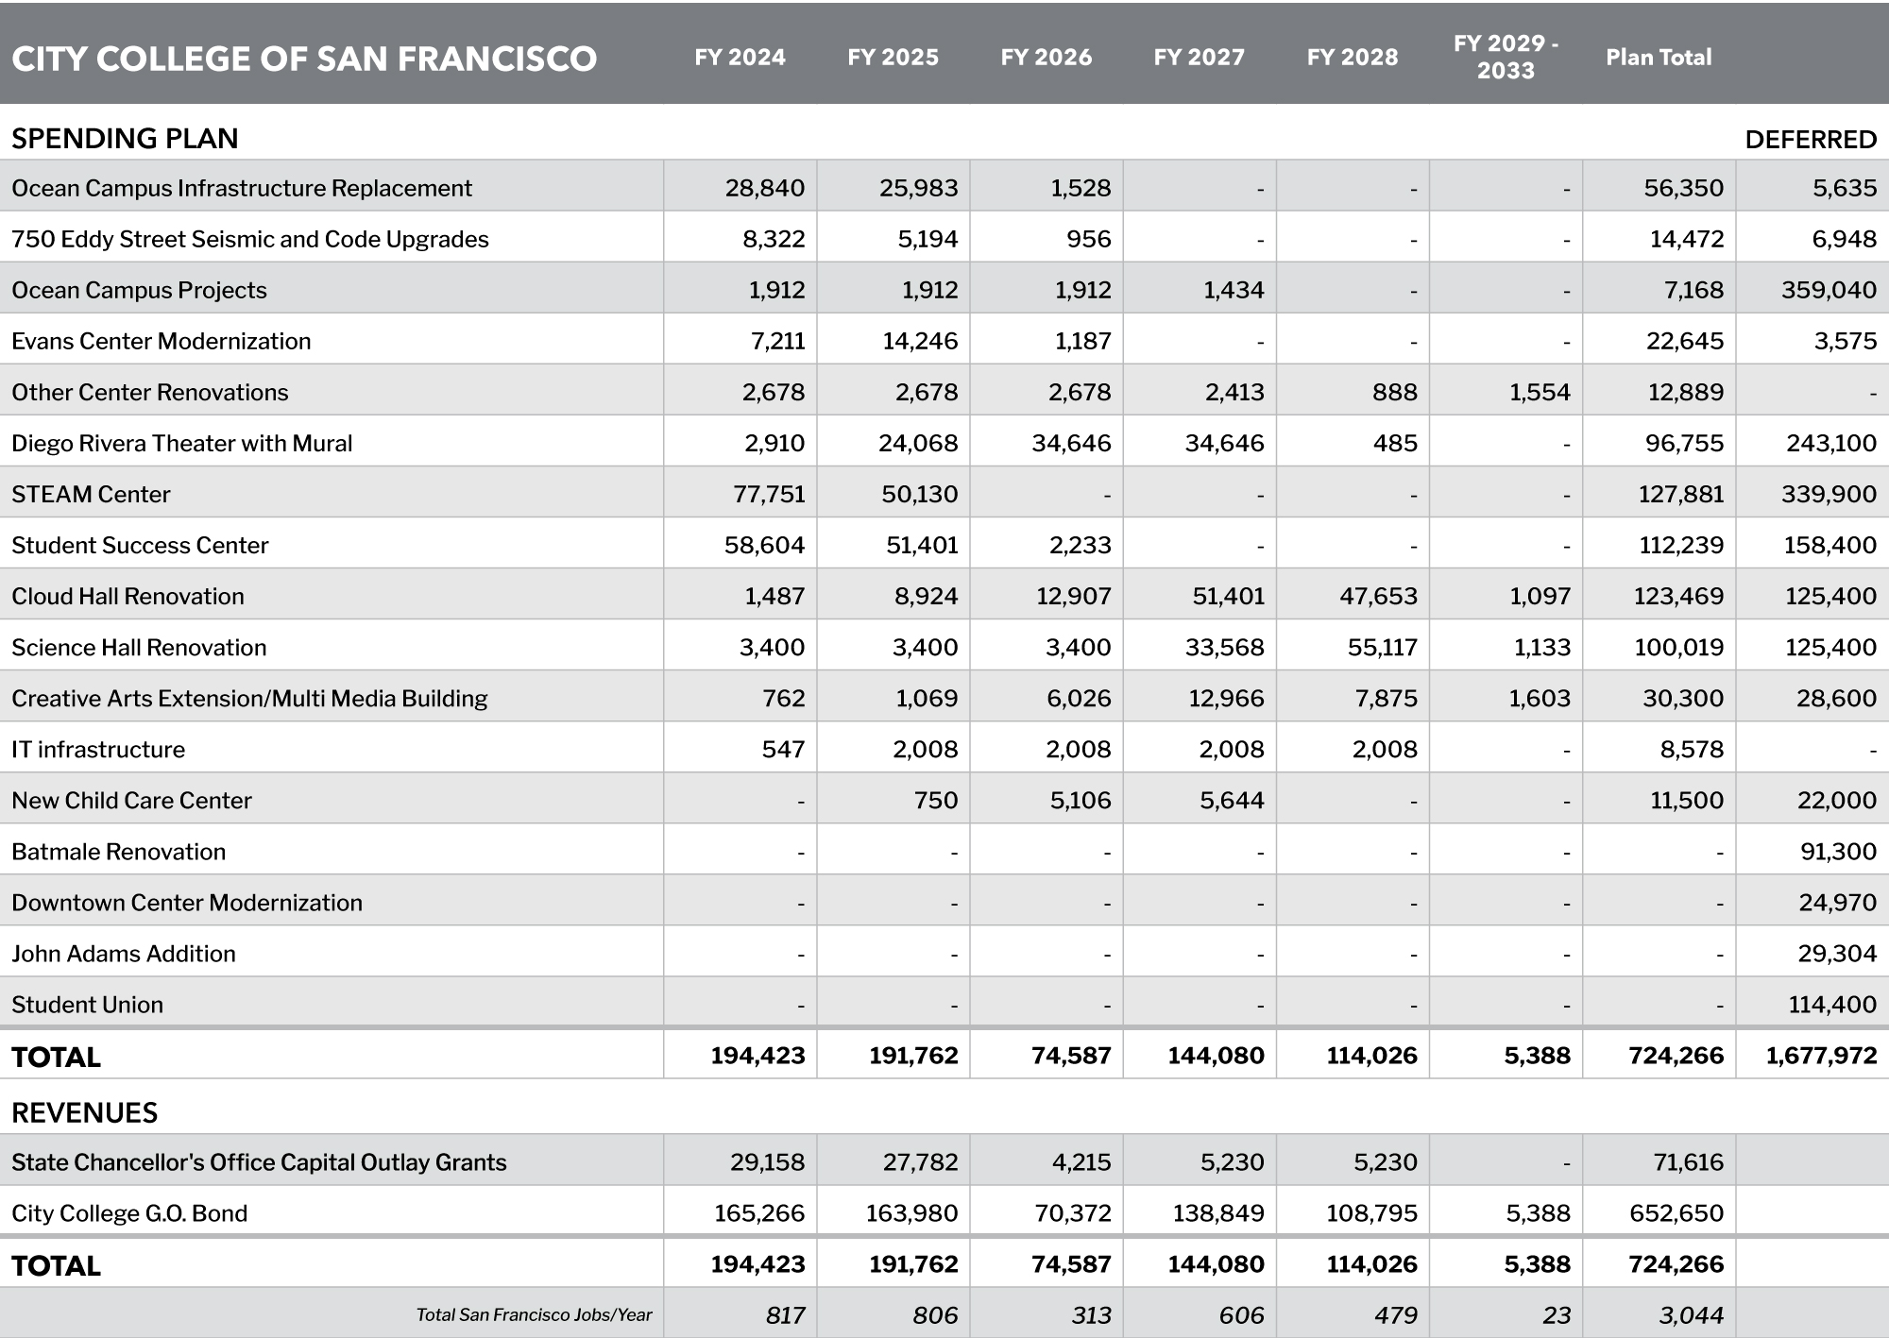
Task: Click the 91,300 Batmale deferred value
Action: click(x=1838, y=851)
